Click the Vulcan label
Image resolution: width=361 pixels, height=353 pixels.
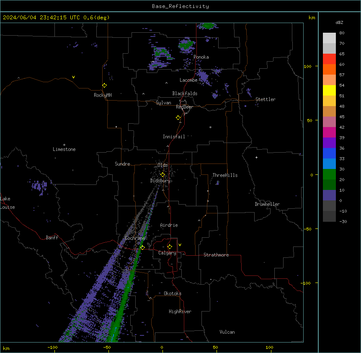point(227,332)
